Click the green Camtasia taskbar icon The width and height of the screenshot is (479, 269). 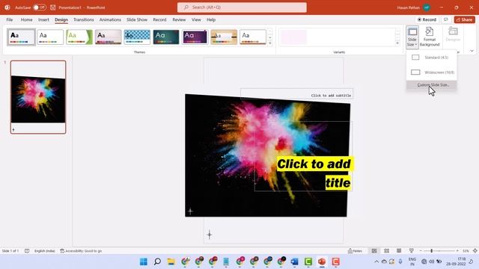point(308,262)
